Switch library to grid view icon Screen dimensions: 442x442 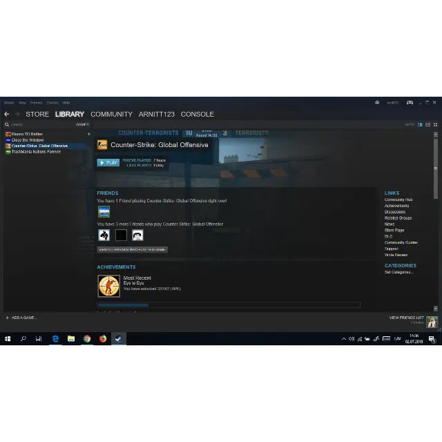[x=435, y=124]
